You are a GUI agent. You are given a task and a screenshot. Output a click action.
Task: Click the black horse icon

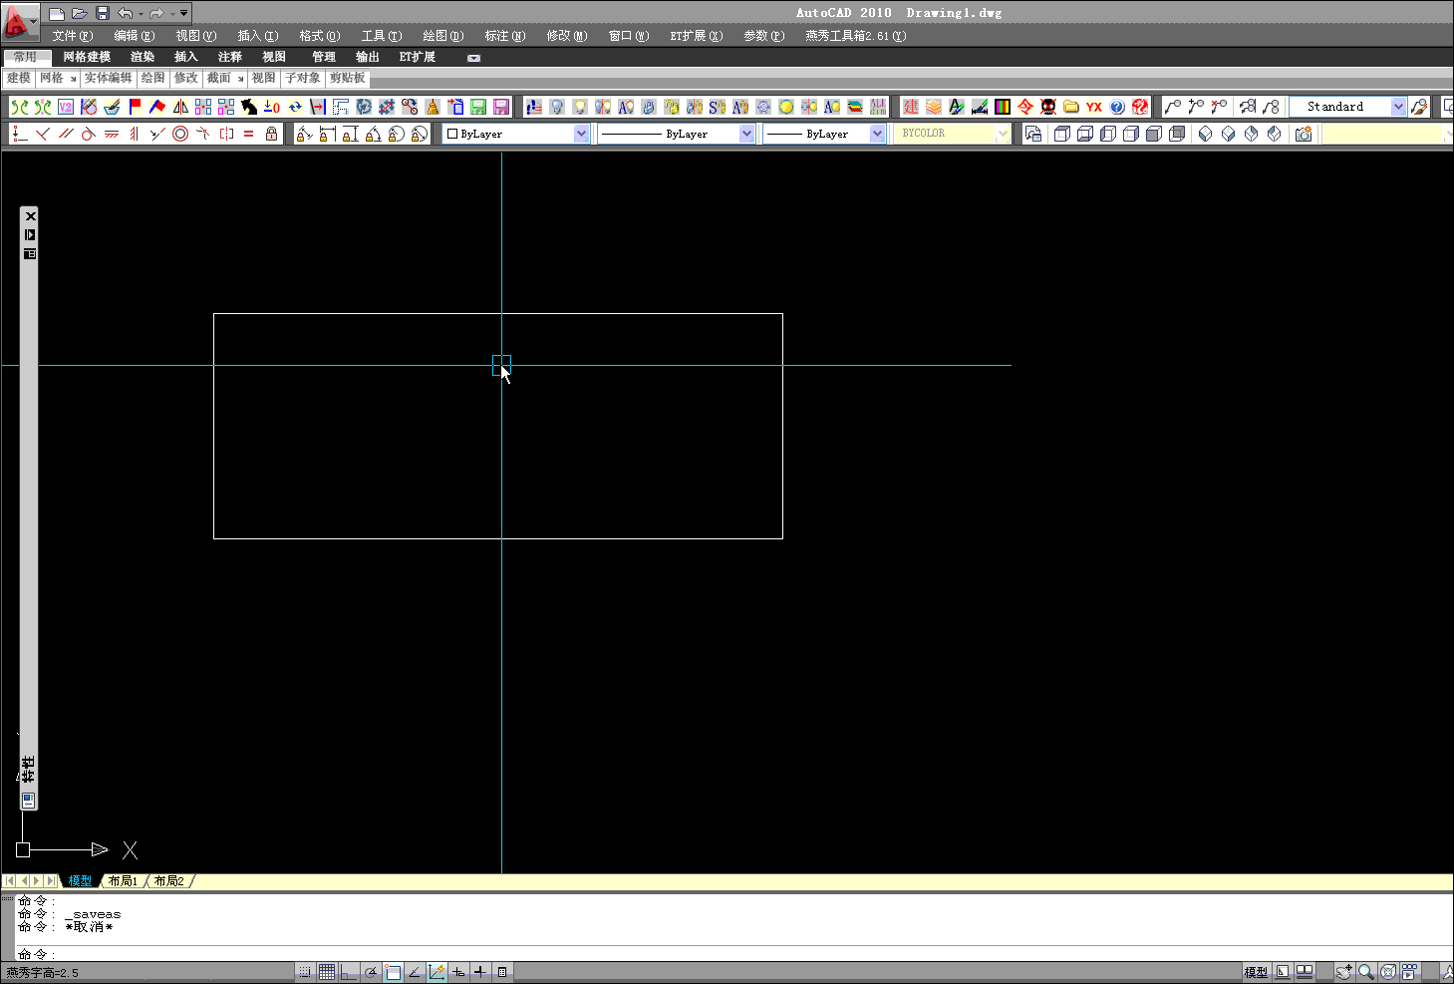click(x=249, y=107)
